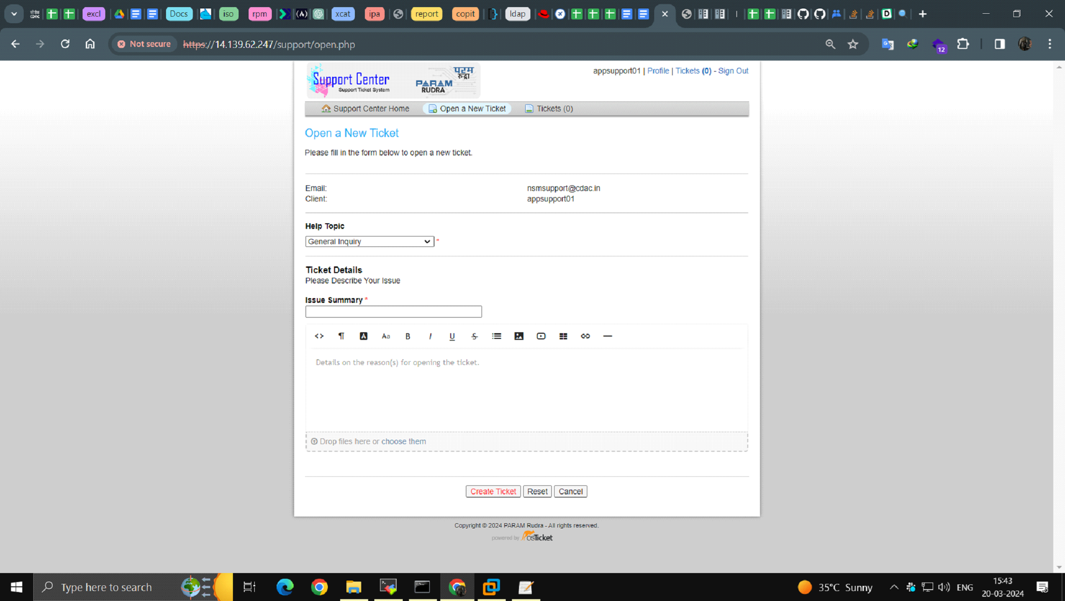Insert horizontal rule line in editor
The height and width of the screenshot is (601, 1065).
click(x=607, y=336)
